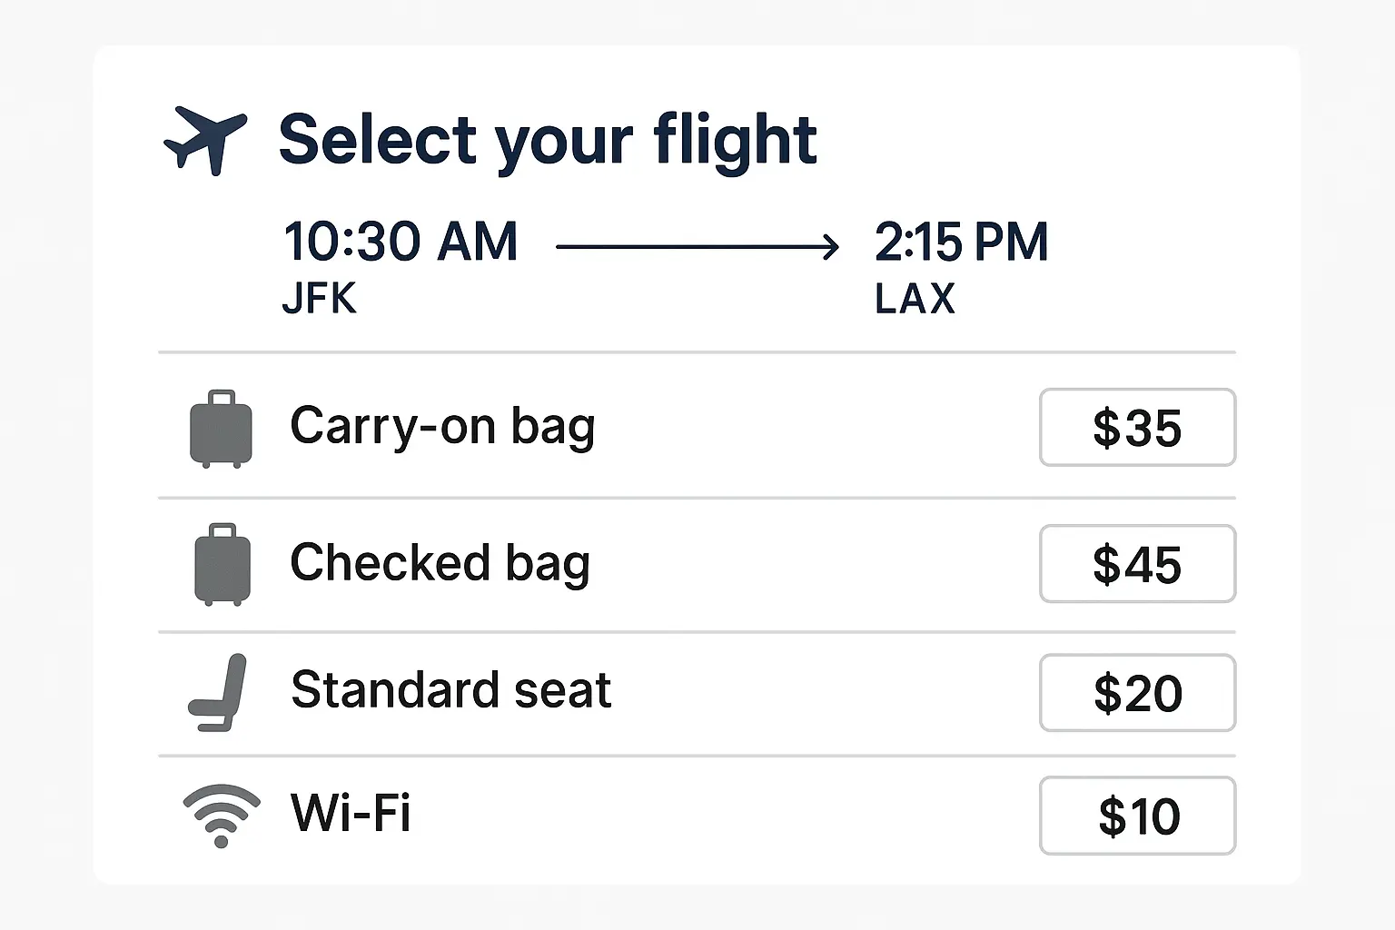The image size is (1395, 930).
Task: Click the "Wi-Fi" option label
Action: pyautogui.click(x=351, y=812)
